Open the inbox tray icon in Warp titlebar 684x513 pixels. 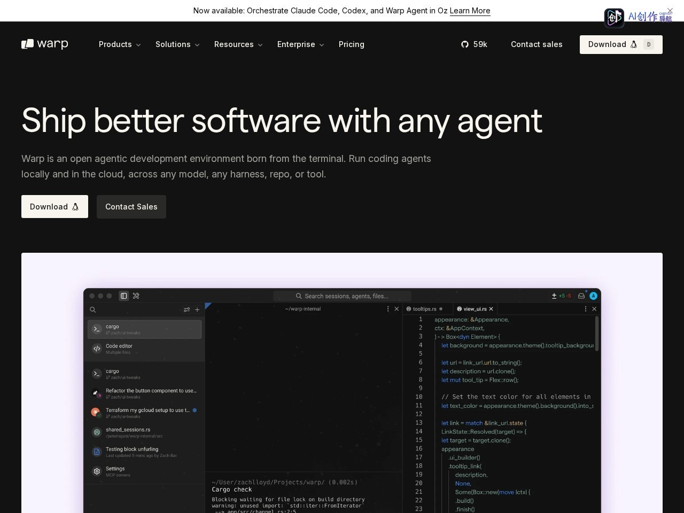581,296
